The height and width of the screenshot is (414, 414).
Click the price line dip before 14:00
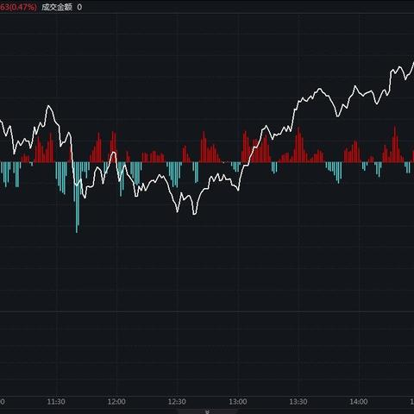pyautogui.click(x=338, y=116)
